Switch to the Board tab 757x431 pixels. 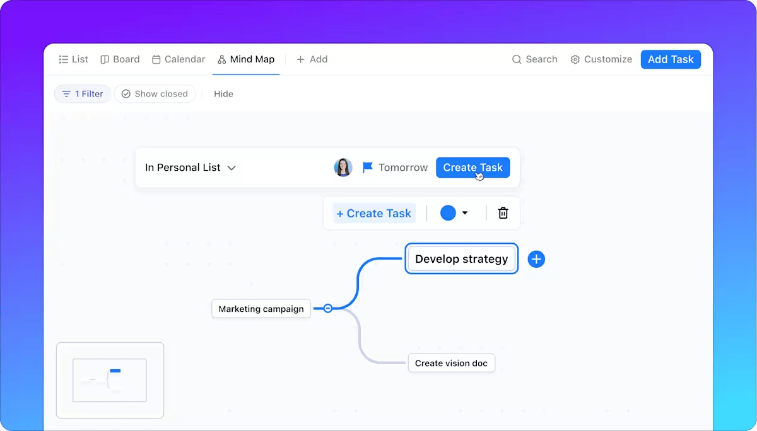pyautogui.click(x=120, y=59)
